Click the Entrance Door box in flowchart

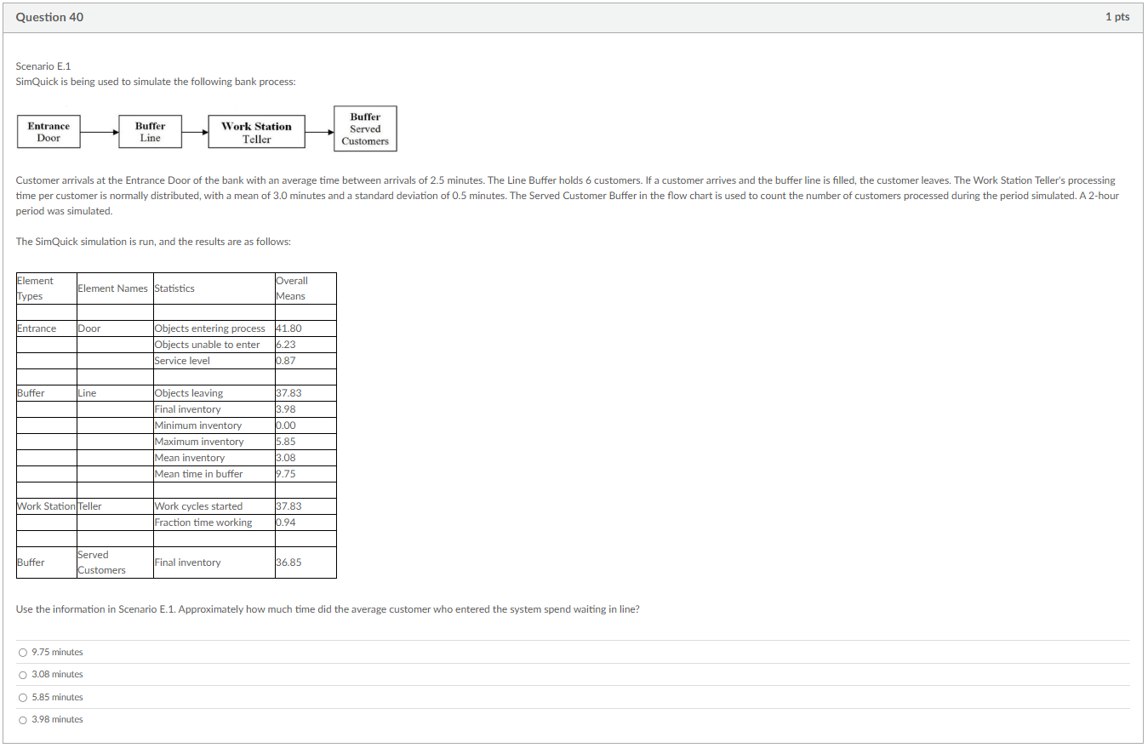[49, 132]
